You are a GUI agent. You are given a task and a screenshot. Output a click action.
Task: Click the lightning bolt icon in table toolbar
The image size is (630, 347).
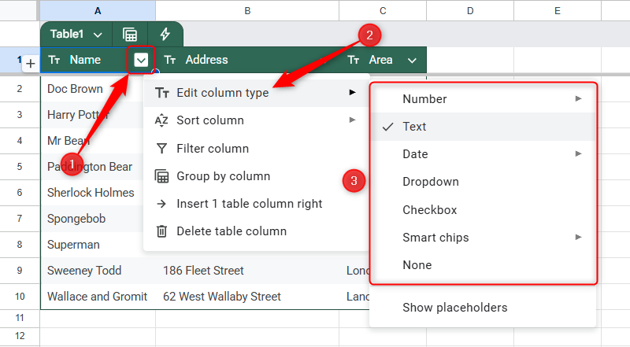[165, 35]
